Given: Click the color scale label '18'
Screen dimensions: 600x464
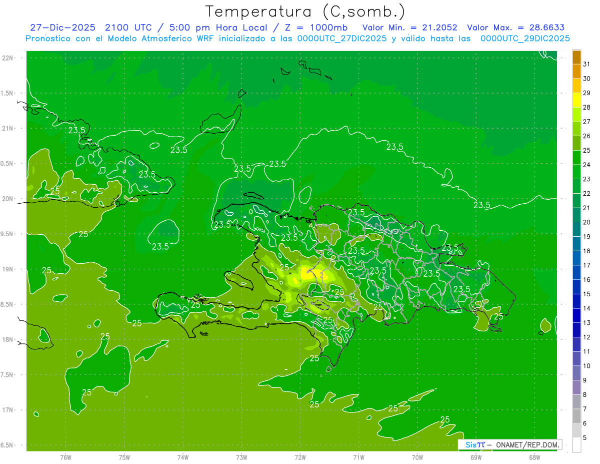Looking at the screenshot, I should point(586,251).
